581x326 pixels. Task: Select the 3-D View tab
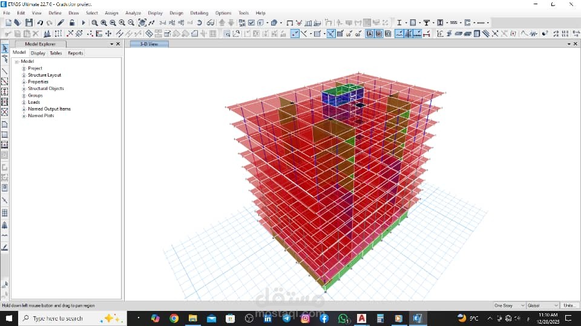149,44
